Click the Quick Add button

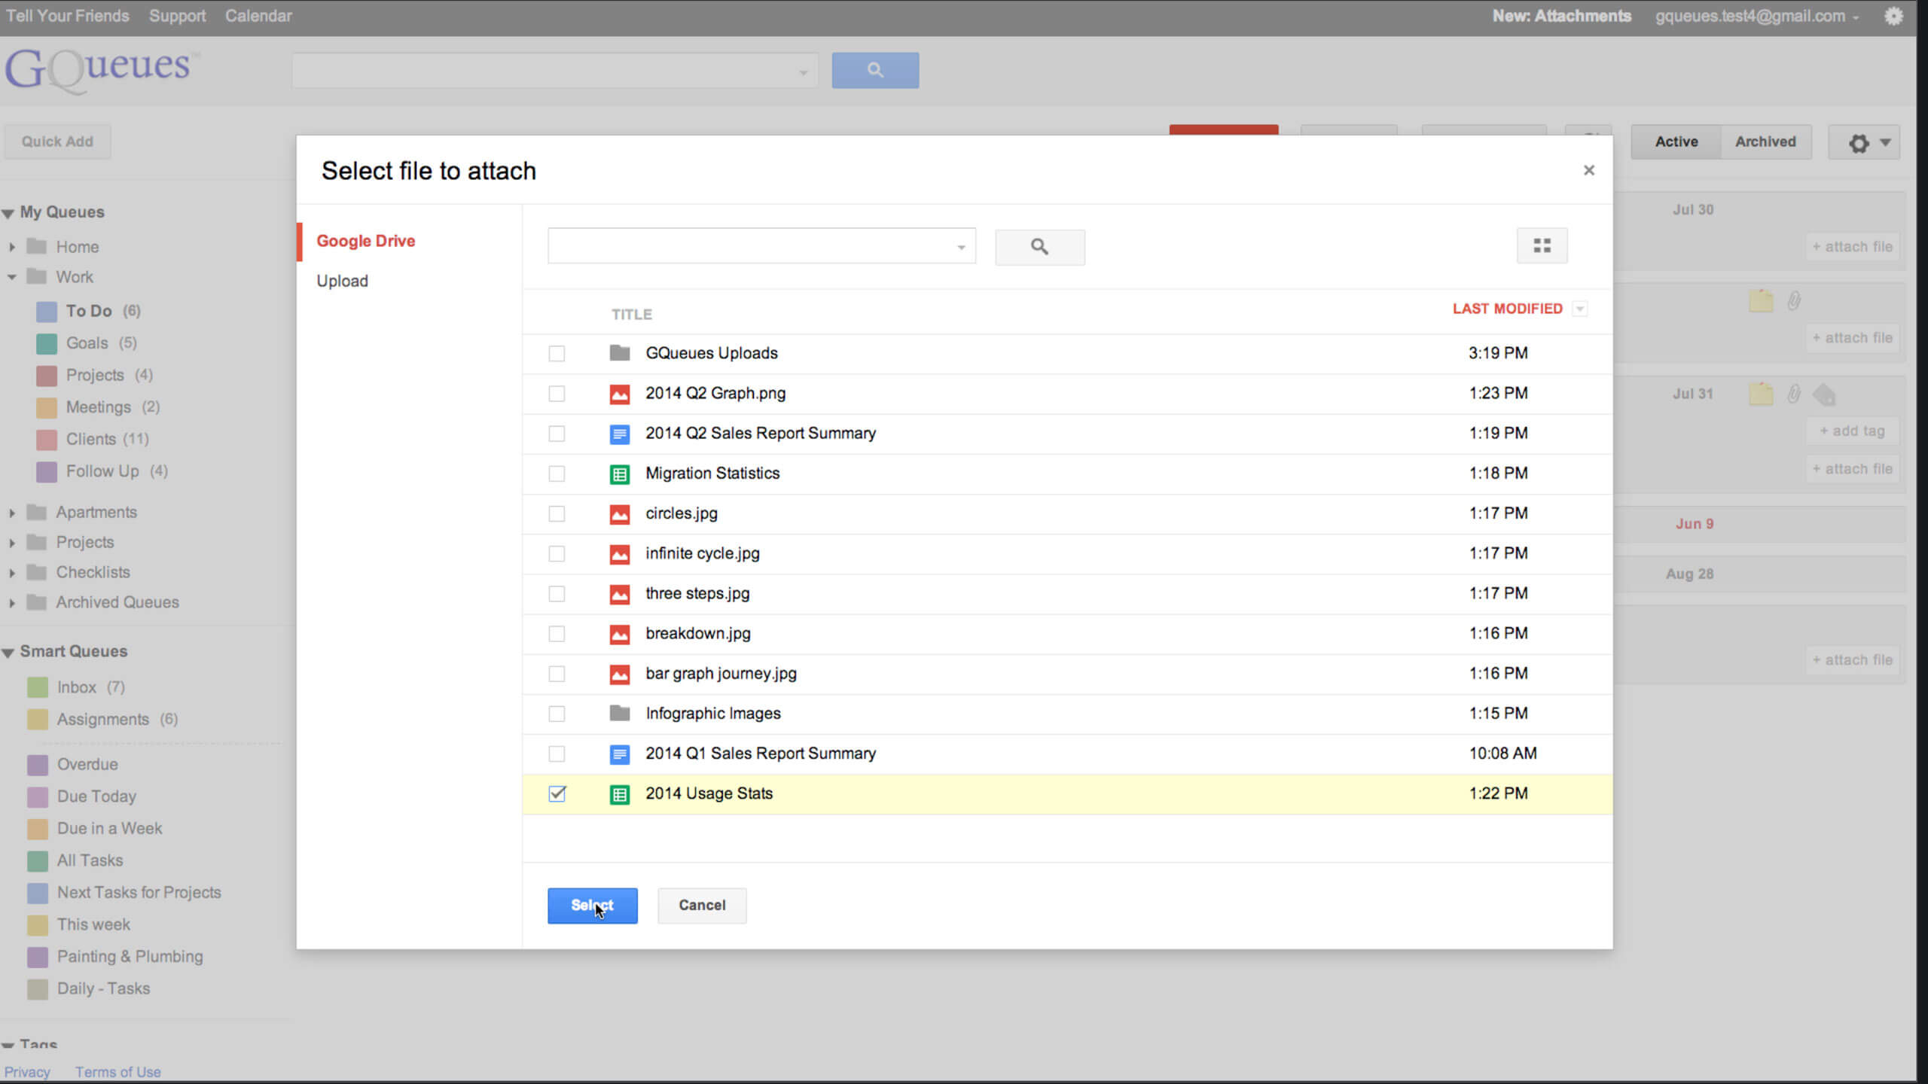click(x=57, y=142)
